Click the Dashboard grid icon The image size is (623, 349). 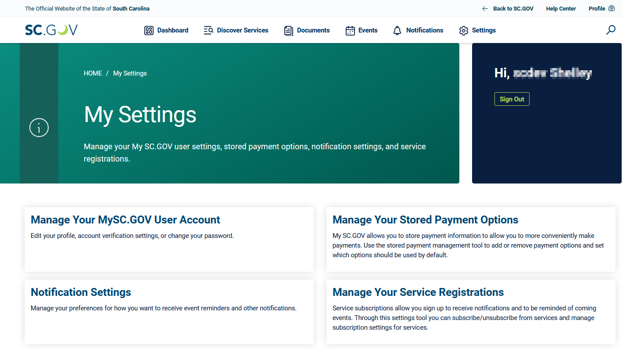[149, 30]
